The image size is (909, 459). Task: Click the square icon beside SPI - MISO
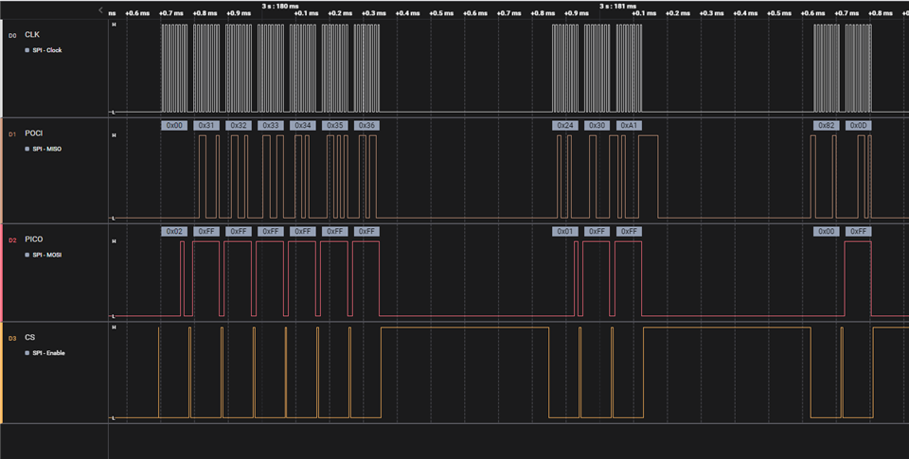(x=27, y=149)
